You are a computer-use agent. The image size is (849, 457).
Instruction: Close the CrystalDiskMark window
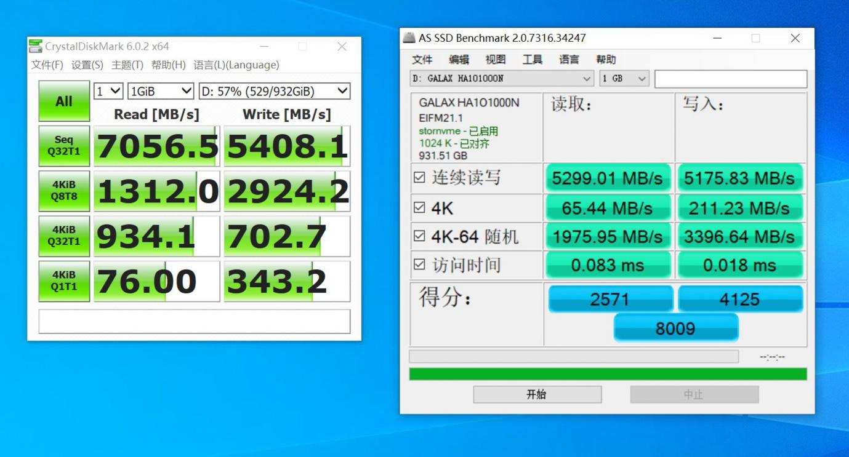point(342,46)
